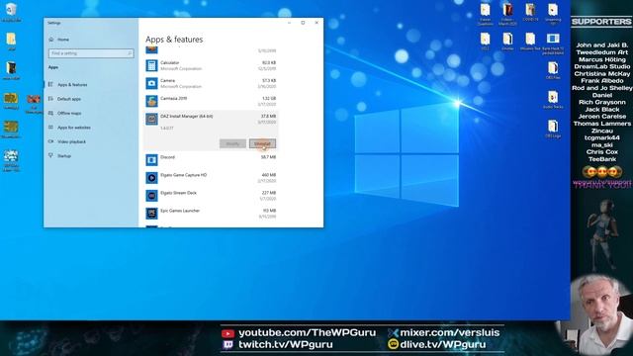This screenshot has width=633, height=356.
Task: Click the greyed Modify button
Action: (232, 143)
